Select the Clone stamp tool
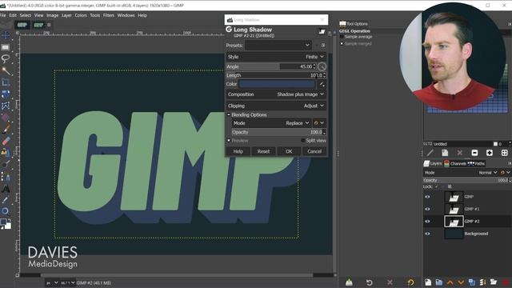The height and width of the screenshot is (288, 512). [6, 153]
